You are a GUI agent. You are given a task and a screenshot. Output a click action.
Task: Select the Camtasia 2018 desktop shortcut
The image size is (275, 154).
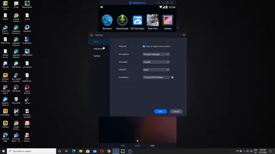(x=6, y=5)
